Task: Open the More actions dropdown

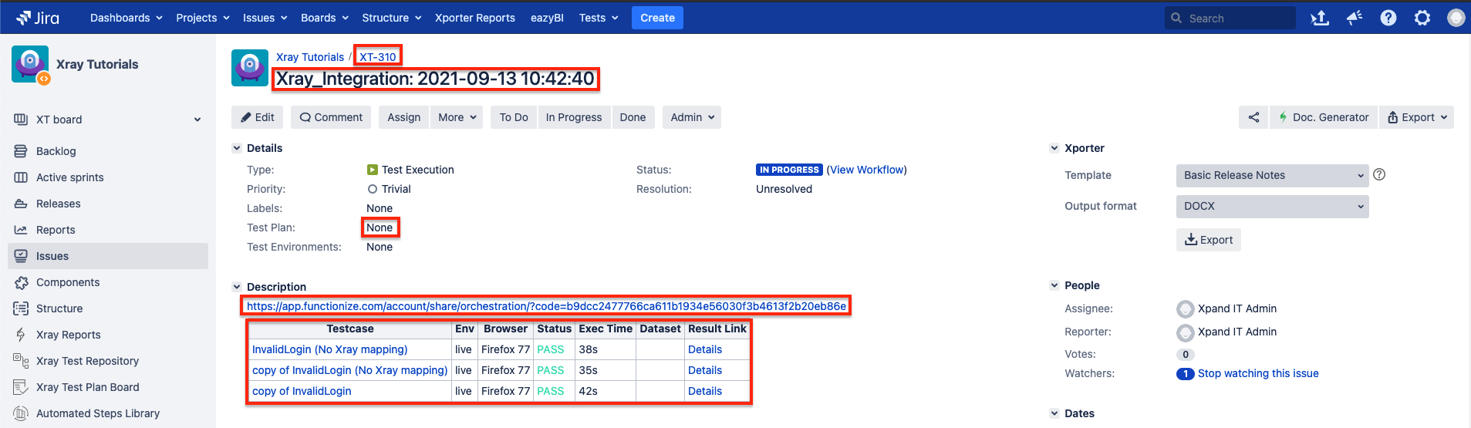Action: [457, 117]
